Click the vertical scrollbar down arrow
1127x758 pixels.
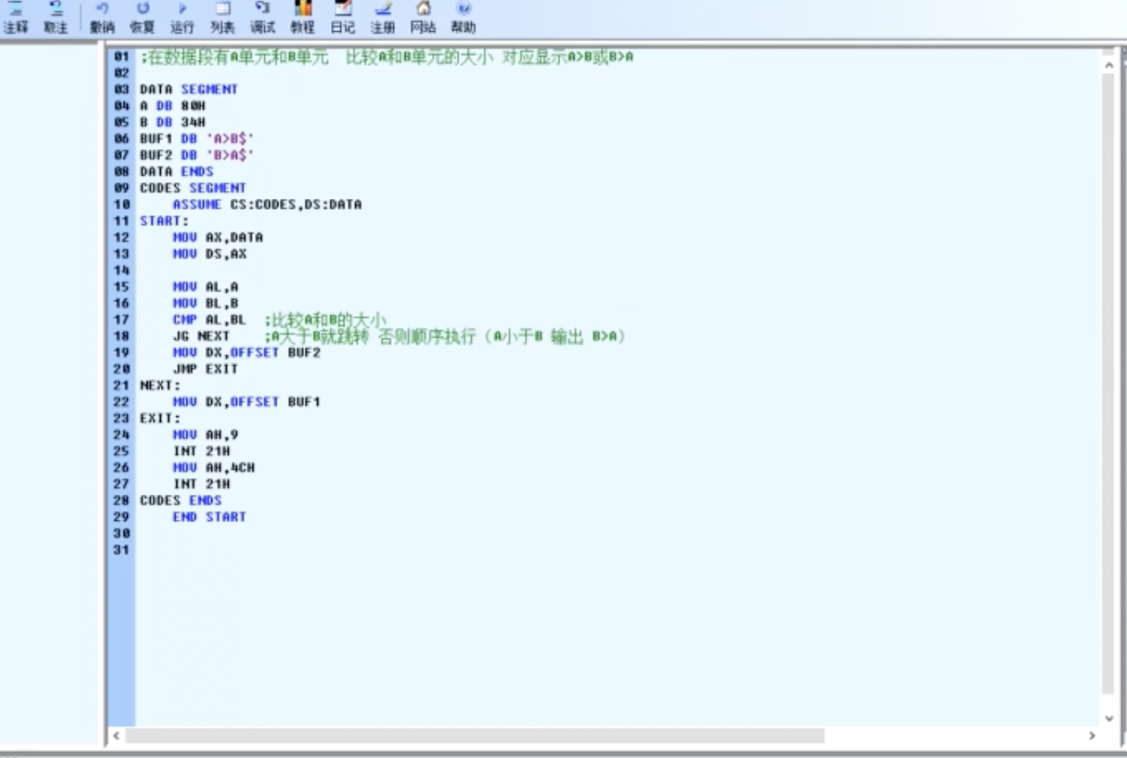[x=1109, y=718]
